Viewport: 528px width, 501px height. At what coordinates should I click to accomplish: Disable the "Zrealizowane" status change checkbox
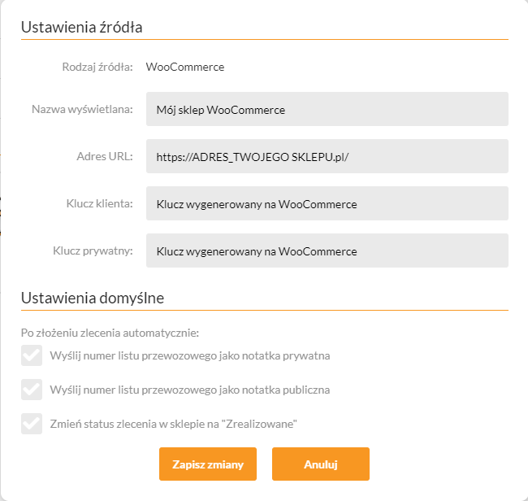pos(32,424)
